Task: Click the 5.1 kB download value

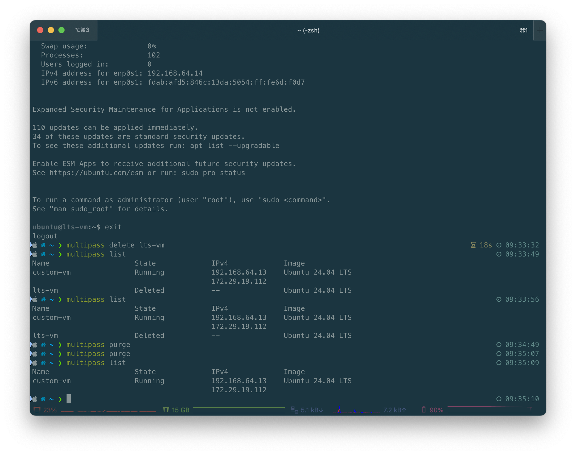Action: pos(312,410)
